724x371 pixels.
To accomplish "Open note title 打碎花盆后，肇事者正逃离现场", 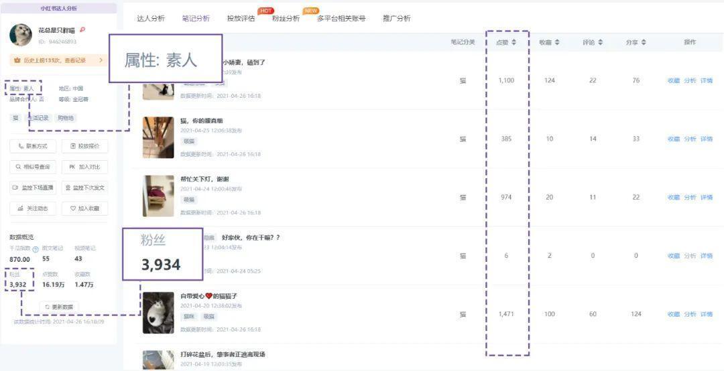I will (223, 354).
